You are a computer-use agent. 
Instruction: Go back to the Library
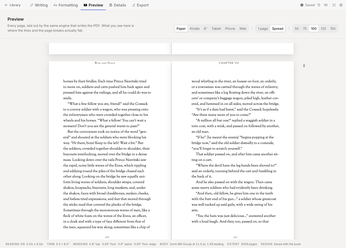point(13,5)
